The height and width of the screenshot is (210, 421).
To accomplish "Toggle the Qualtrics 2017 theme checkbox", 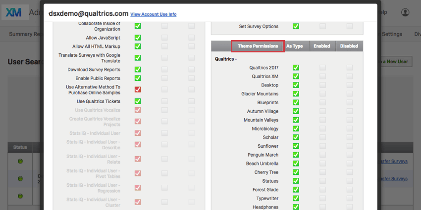I will tap(296, 68).
